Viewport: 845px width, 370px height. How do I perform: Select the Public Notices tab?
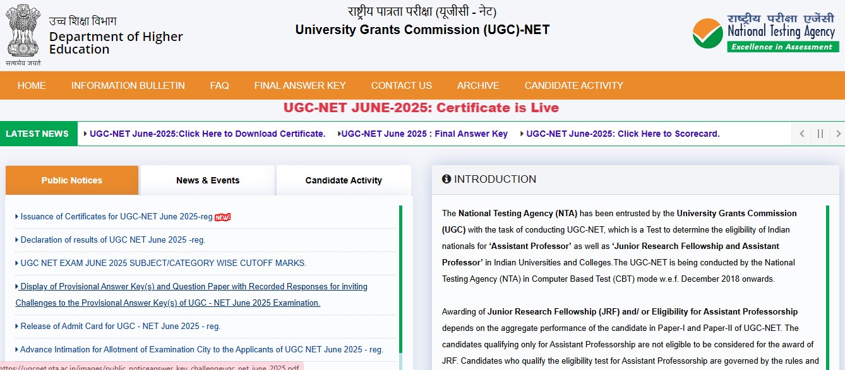click(71, 180)
